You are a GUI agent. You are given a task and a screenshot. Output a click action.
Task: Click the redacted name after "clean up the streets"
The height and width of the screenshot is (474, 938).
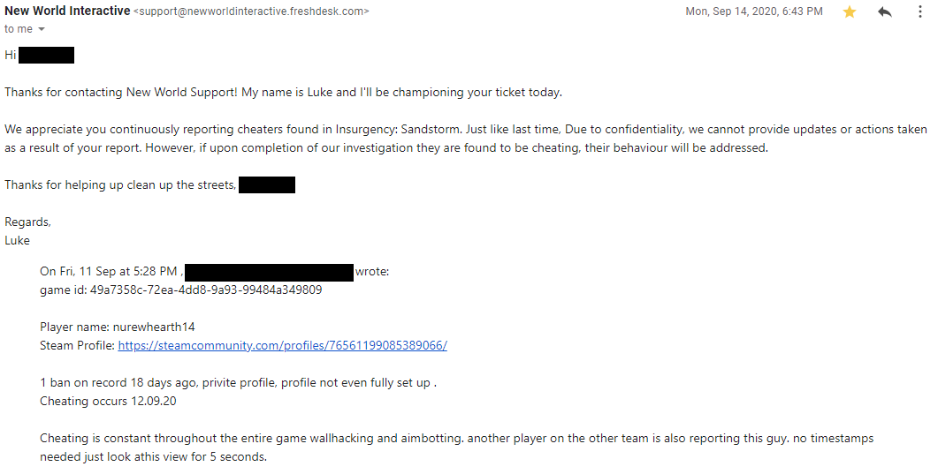[267, 184]
